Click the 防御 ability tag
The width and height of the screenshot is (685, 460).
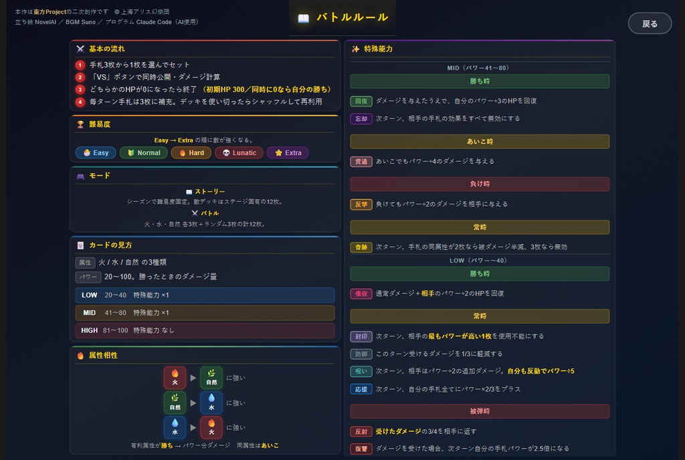[361, 354]
